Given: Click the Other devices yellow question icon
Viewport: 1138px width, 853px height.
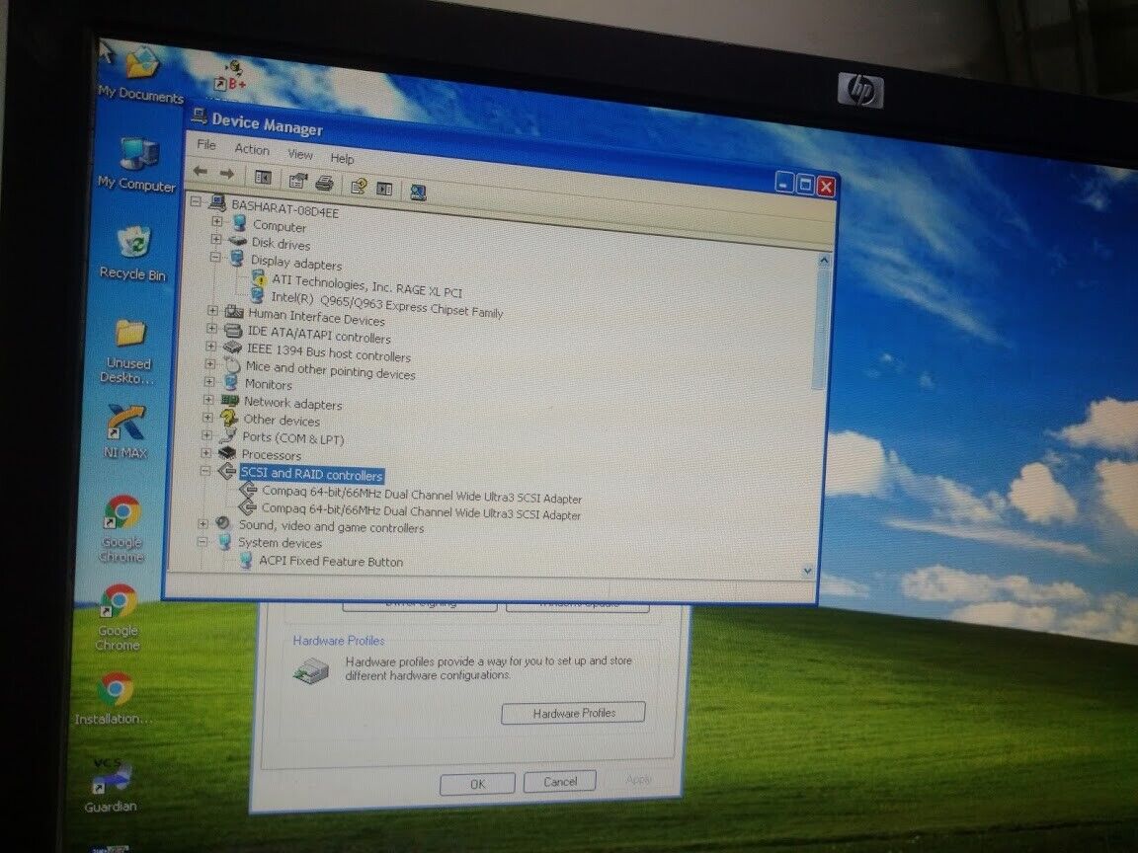Looking at the screenshot, I should (x=228, y=418).
